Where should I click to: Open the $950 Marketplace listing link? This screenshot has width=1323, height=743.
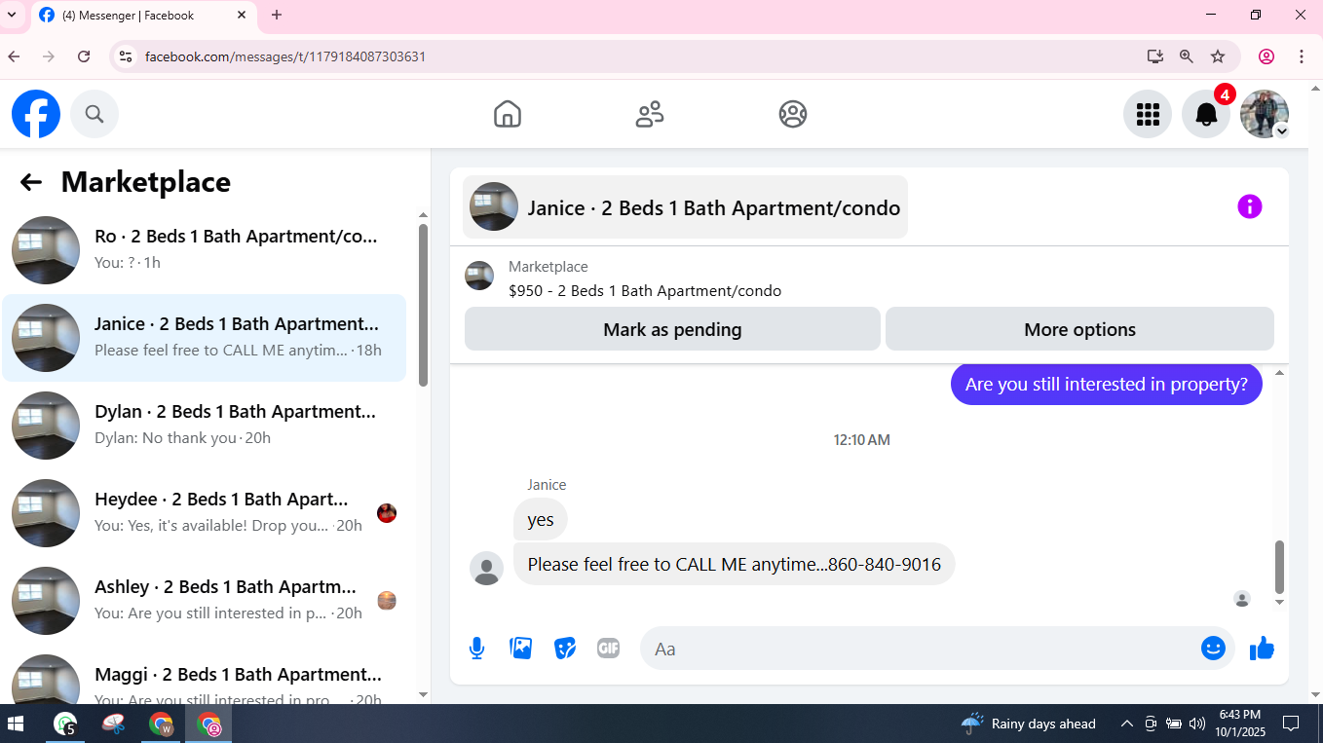(x=645, y=290)
